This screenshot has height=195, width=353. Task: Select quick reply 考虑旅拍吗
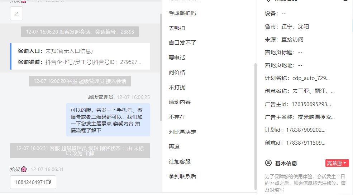click(x=182, y=13)
